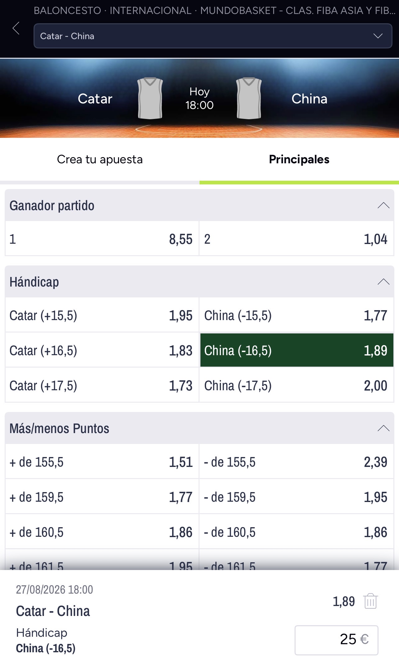The height and width of the screenshot is (665, 399).
Task: Switch to Crea tu apuesta tab
Action: [x=100, y=160]
